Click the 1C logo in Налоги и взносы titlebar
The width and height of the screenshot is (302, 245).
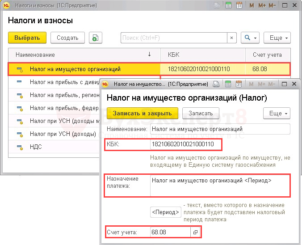coord(6,5)
